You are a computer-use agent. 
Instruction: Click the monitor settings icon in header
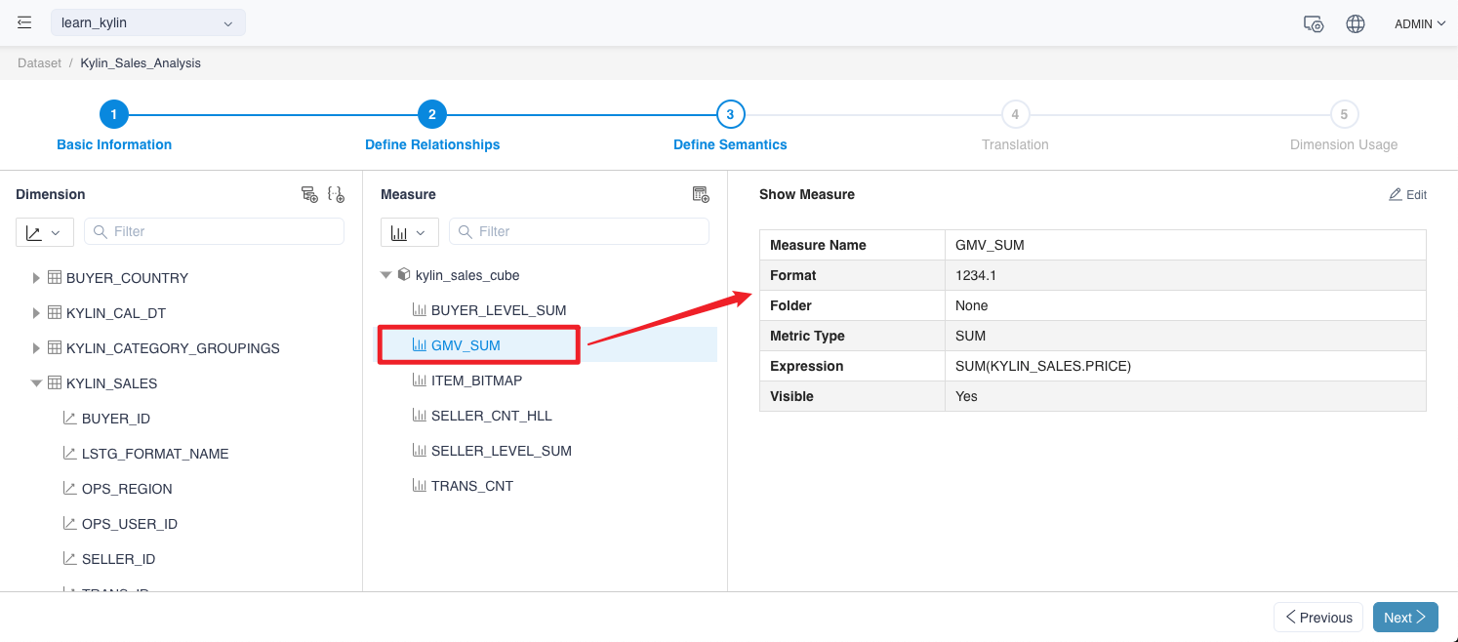1314,24
